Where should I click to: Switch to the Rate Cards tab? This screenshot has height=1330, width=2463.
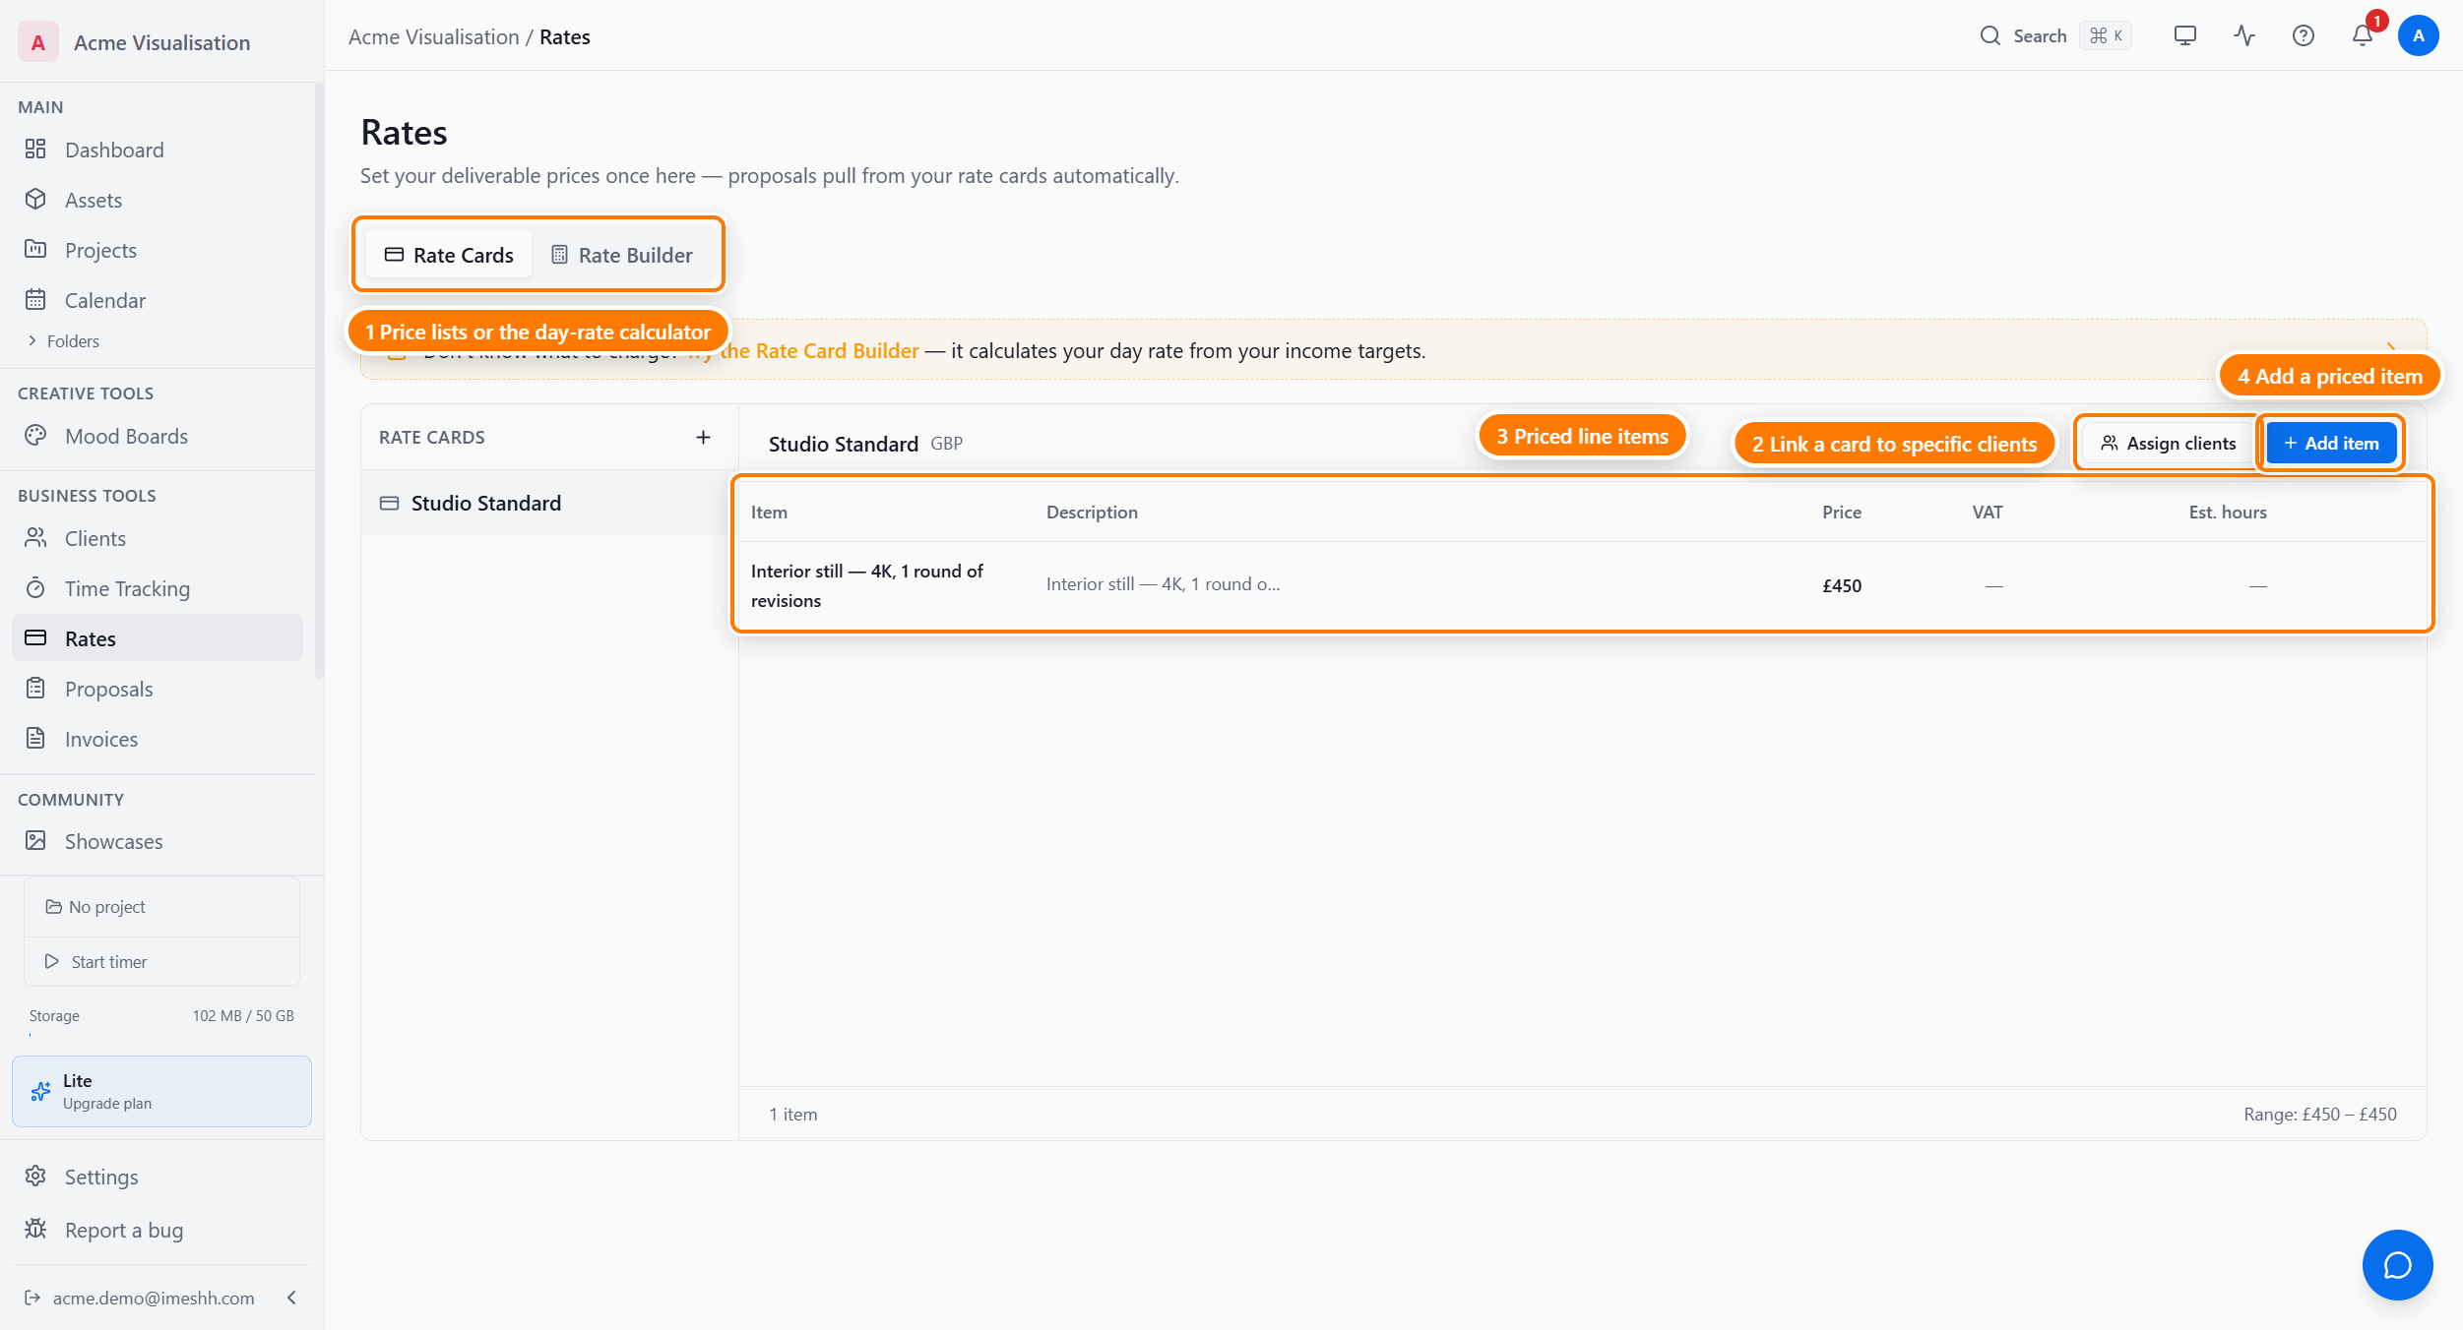449,255
